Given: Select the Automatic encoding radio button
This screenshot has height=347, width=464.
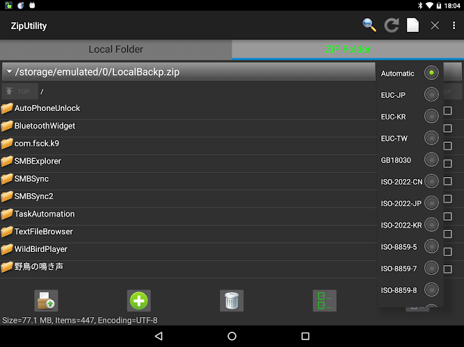Looking at the screenshot, I should pyautogui.click(x=431, y=73).
